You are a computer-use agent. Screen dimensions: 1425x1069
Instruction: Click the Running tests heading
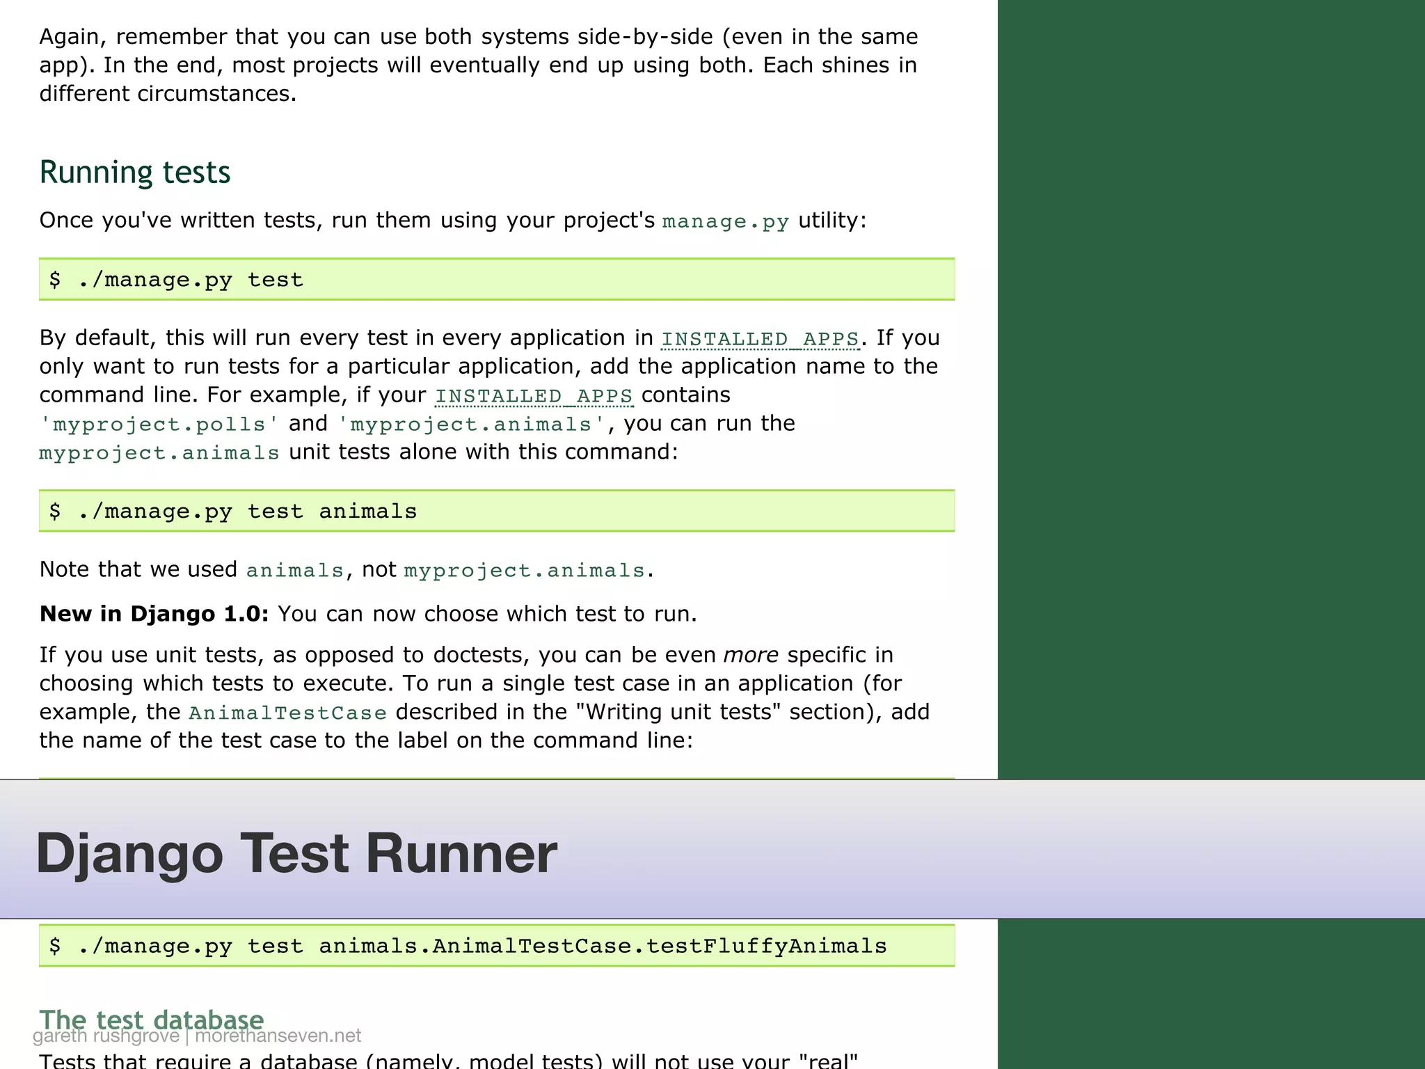coord(134,173)
